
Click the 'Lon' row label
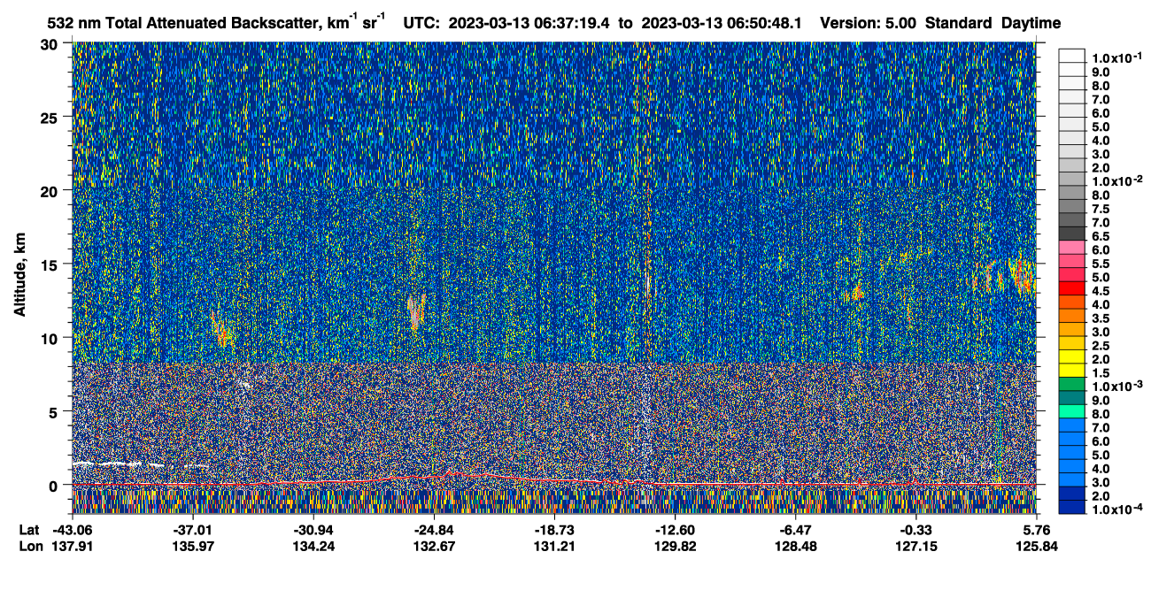point(30,546)
